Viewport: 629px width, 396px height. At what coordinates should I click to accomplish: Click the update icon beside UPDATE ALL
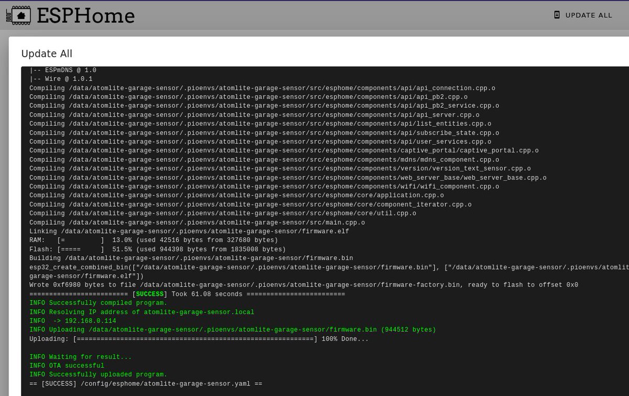tap(557, 15)
